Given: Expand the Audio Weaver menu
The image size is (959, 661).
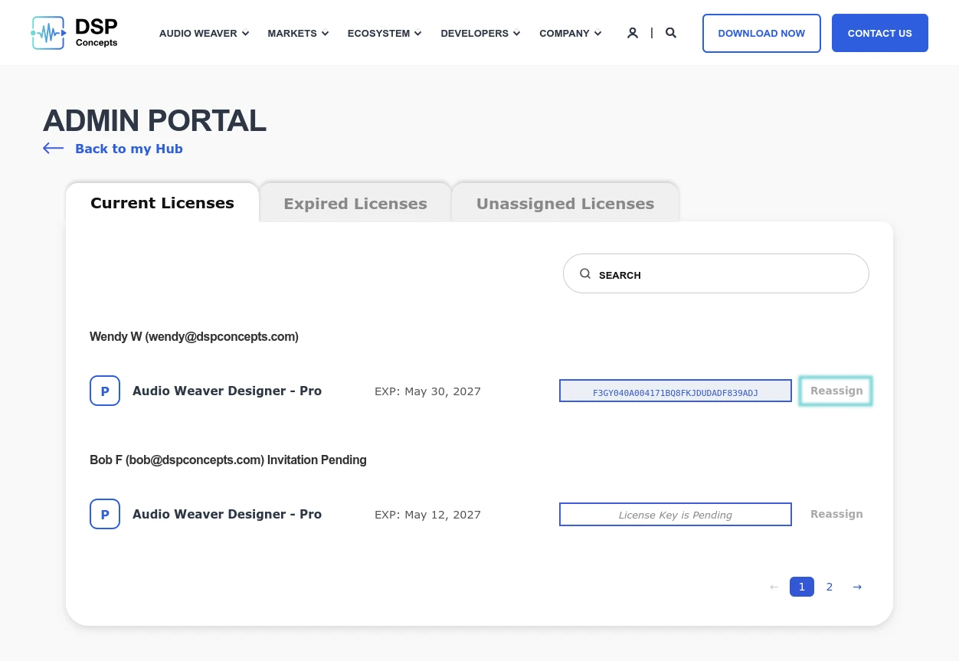Looking at the screenshot, I should click(204, 33).
